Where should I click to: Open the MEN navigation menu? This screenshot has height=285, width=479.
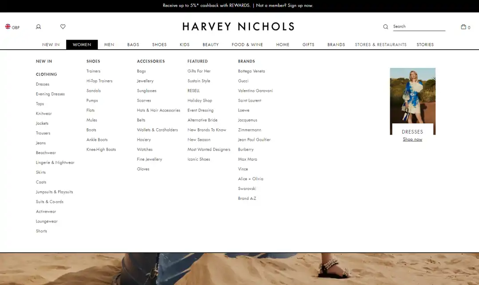click(x=109, y=45)
